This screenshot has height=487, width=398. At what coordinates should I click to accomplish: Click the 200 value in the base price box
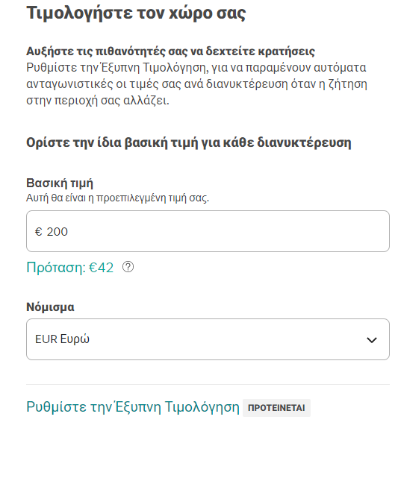[x=57, y=232]
